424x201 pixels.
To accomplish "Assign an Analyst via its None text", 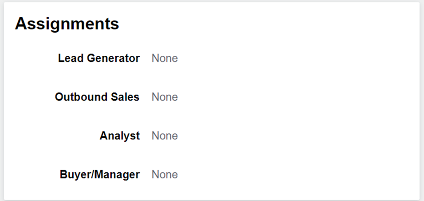I will (165, 136).
